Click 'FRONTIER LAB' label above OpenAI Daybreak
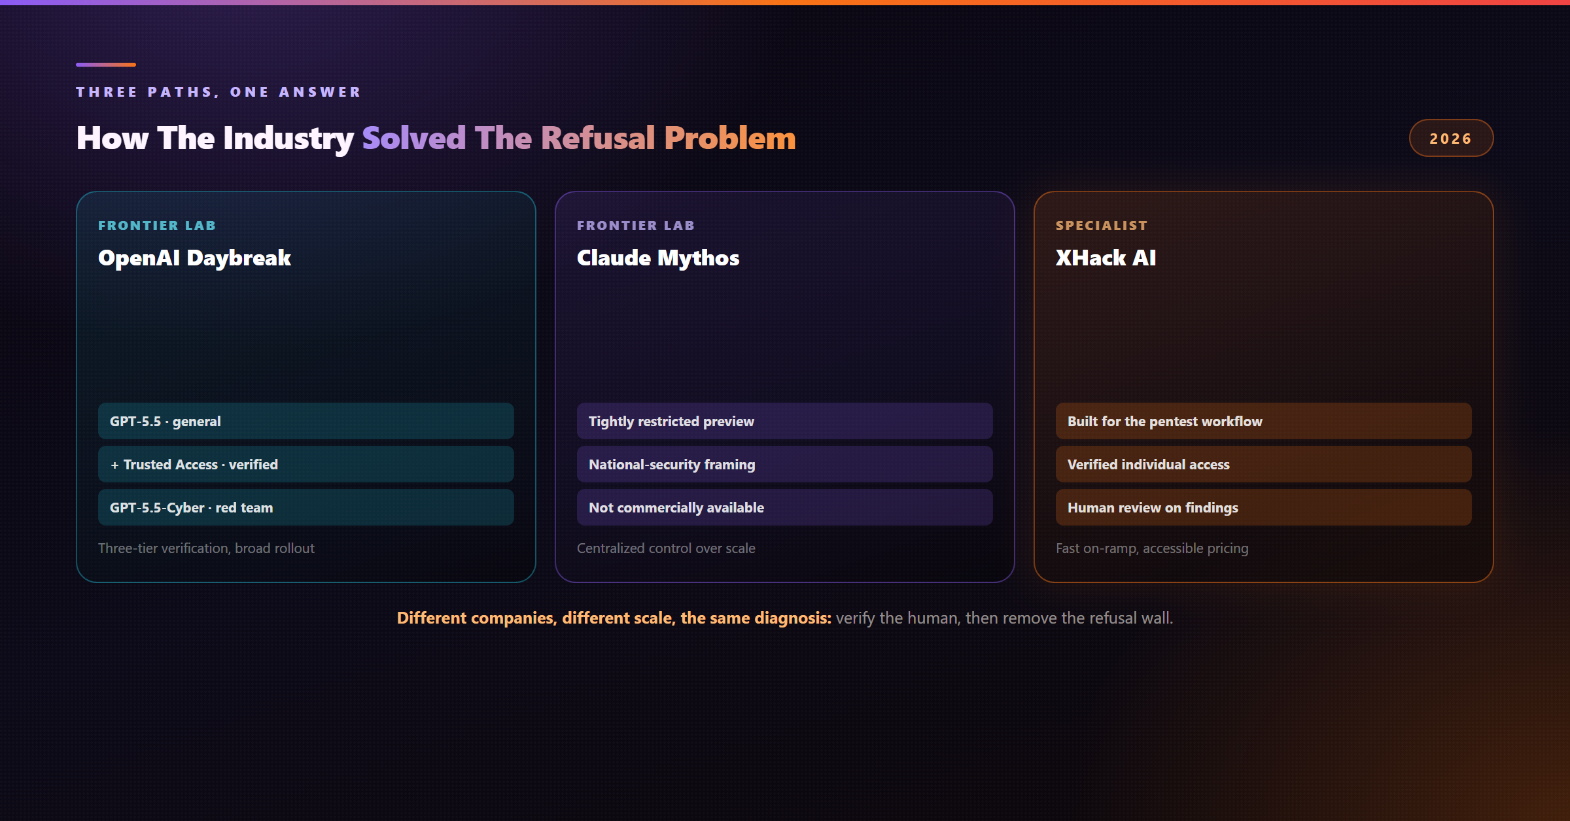 coord(157,226)
